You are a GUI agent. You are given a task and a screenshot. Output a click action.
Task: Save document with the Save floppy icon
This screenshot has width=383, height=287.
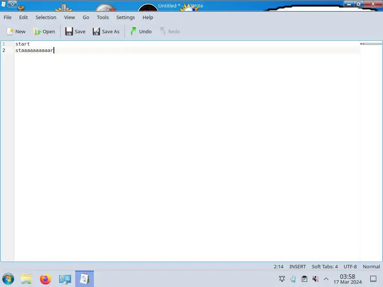click(69, 31)
